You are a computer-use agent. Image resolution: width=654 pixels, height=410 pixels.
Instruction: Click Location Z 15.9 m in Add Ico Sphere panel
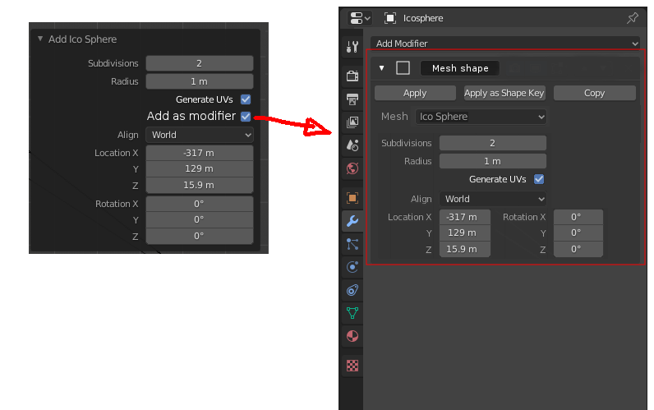point(200,185)
